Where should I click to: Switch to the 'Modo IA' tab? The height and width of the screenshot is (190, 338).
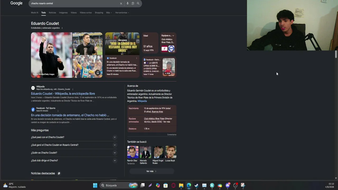tap(35, 13)
